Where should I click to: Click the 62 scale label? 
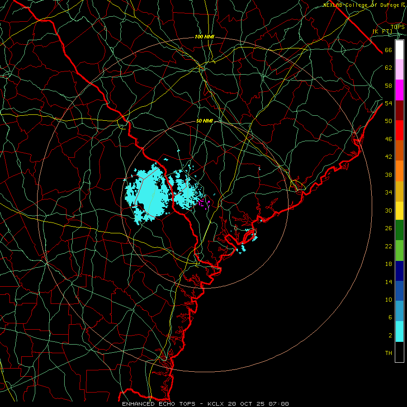(x=388, y=68)
